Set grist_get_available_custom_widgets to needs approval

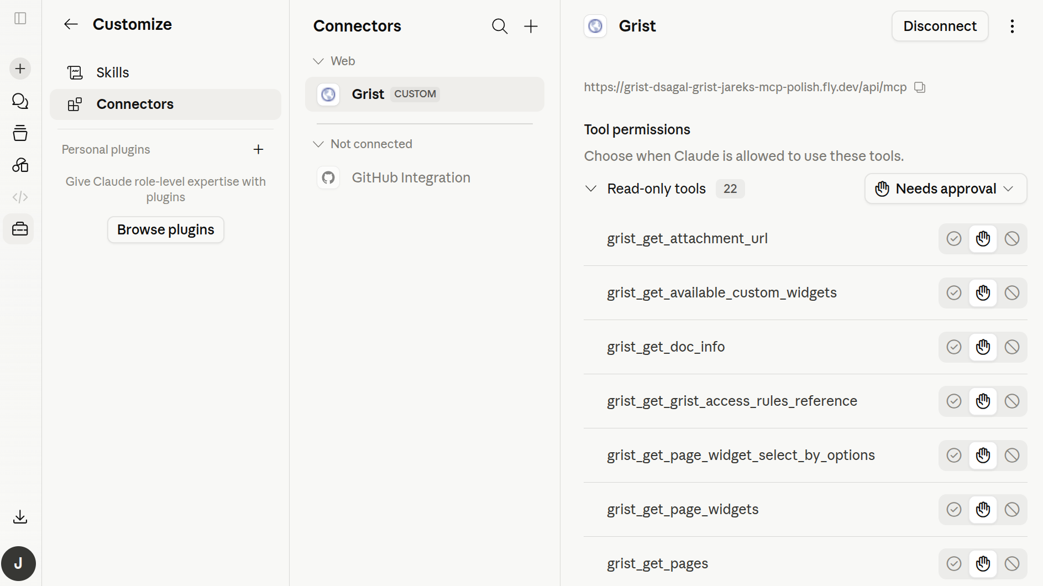point(983,293)
